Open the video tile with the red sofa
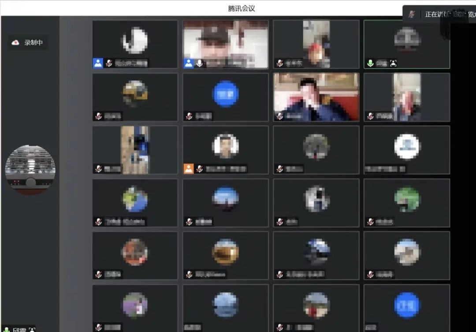The width and height of the screenshot is (476, 332). [x=316, y=97]
